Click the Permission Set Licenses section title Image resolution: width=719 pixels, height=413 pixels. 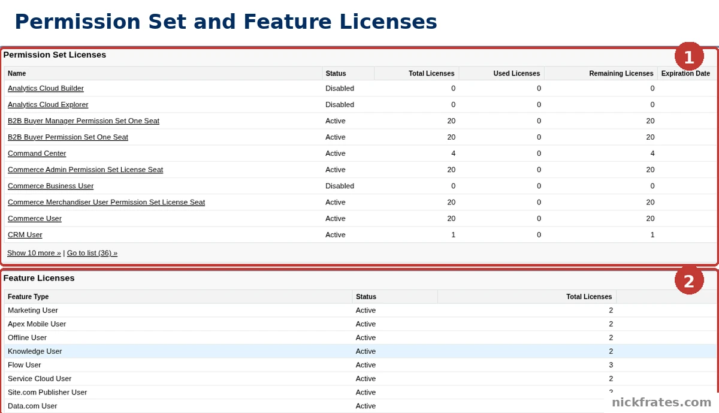pyautogui.click(x=55, y=55)
